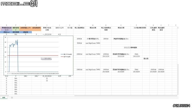Select column E header
The width and height of the screenshot is (192, 108).
7,25
